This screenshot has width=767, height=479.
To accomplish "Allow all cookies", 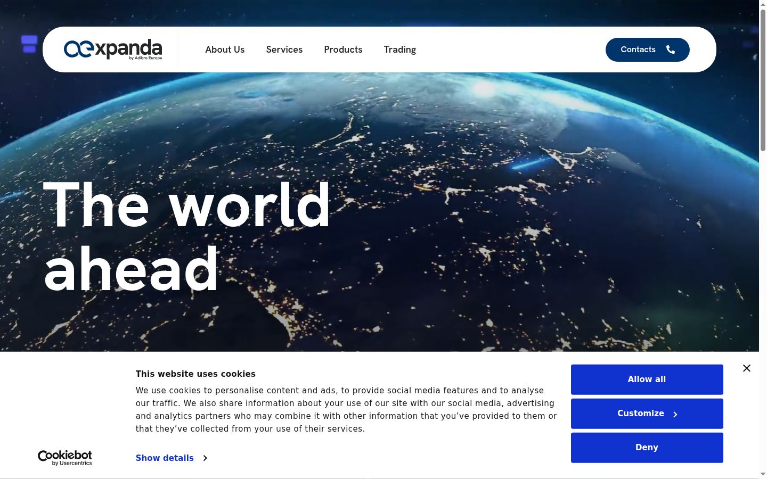I will (x=647, y=379).
